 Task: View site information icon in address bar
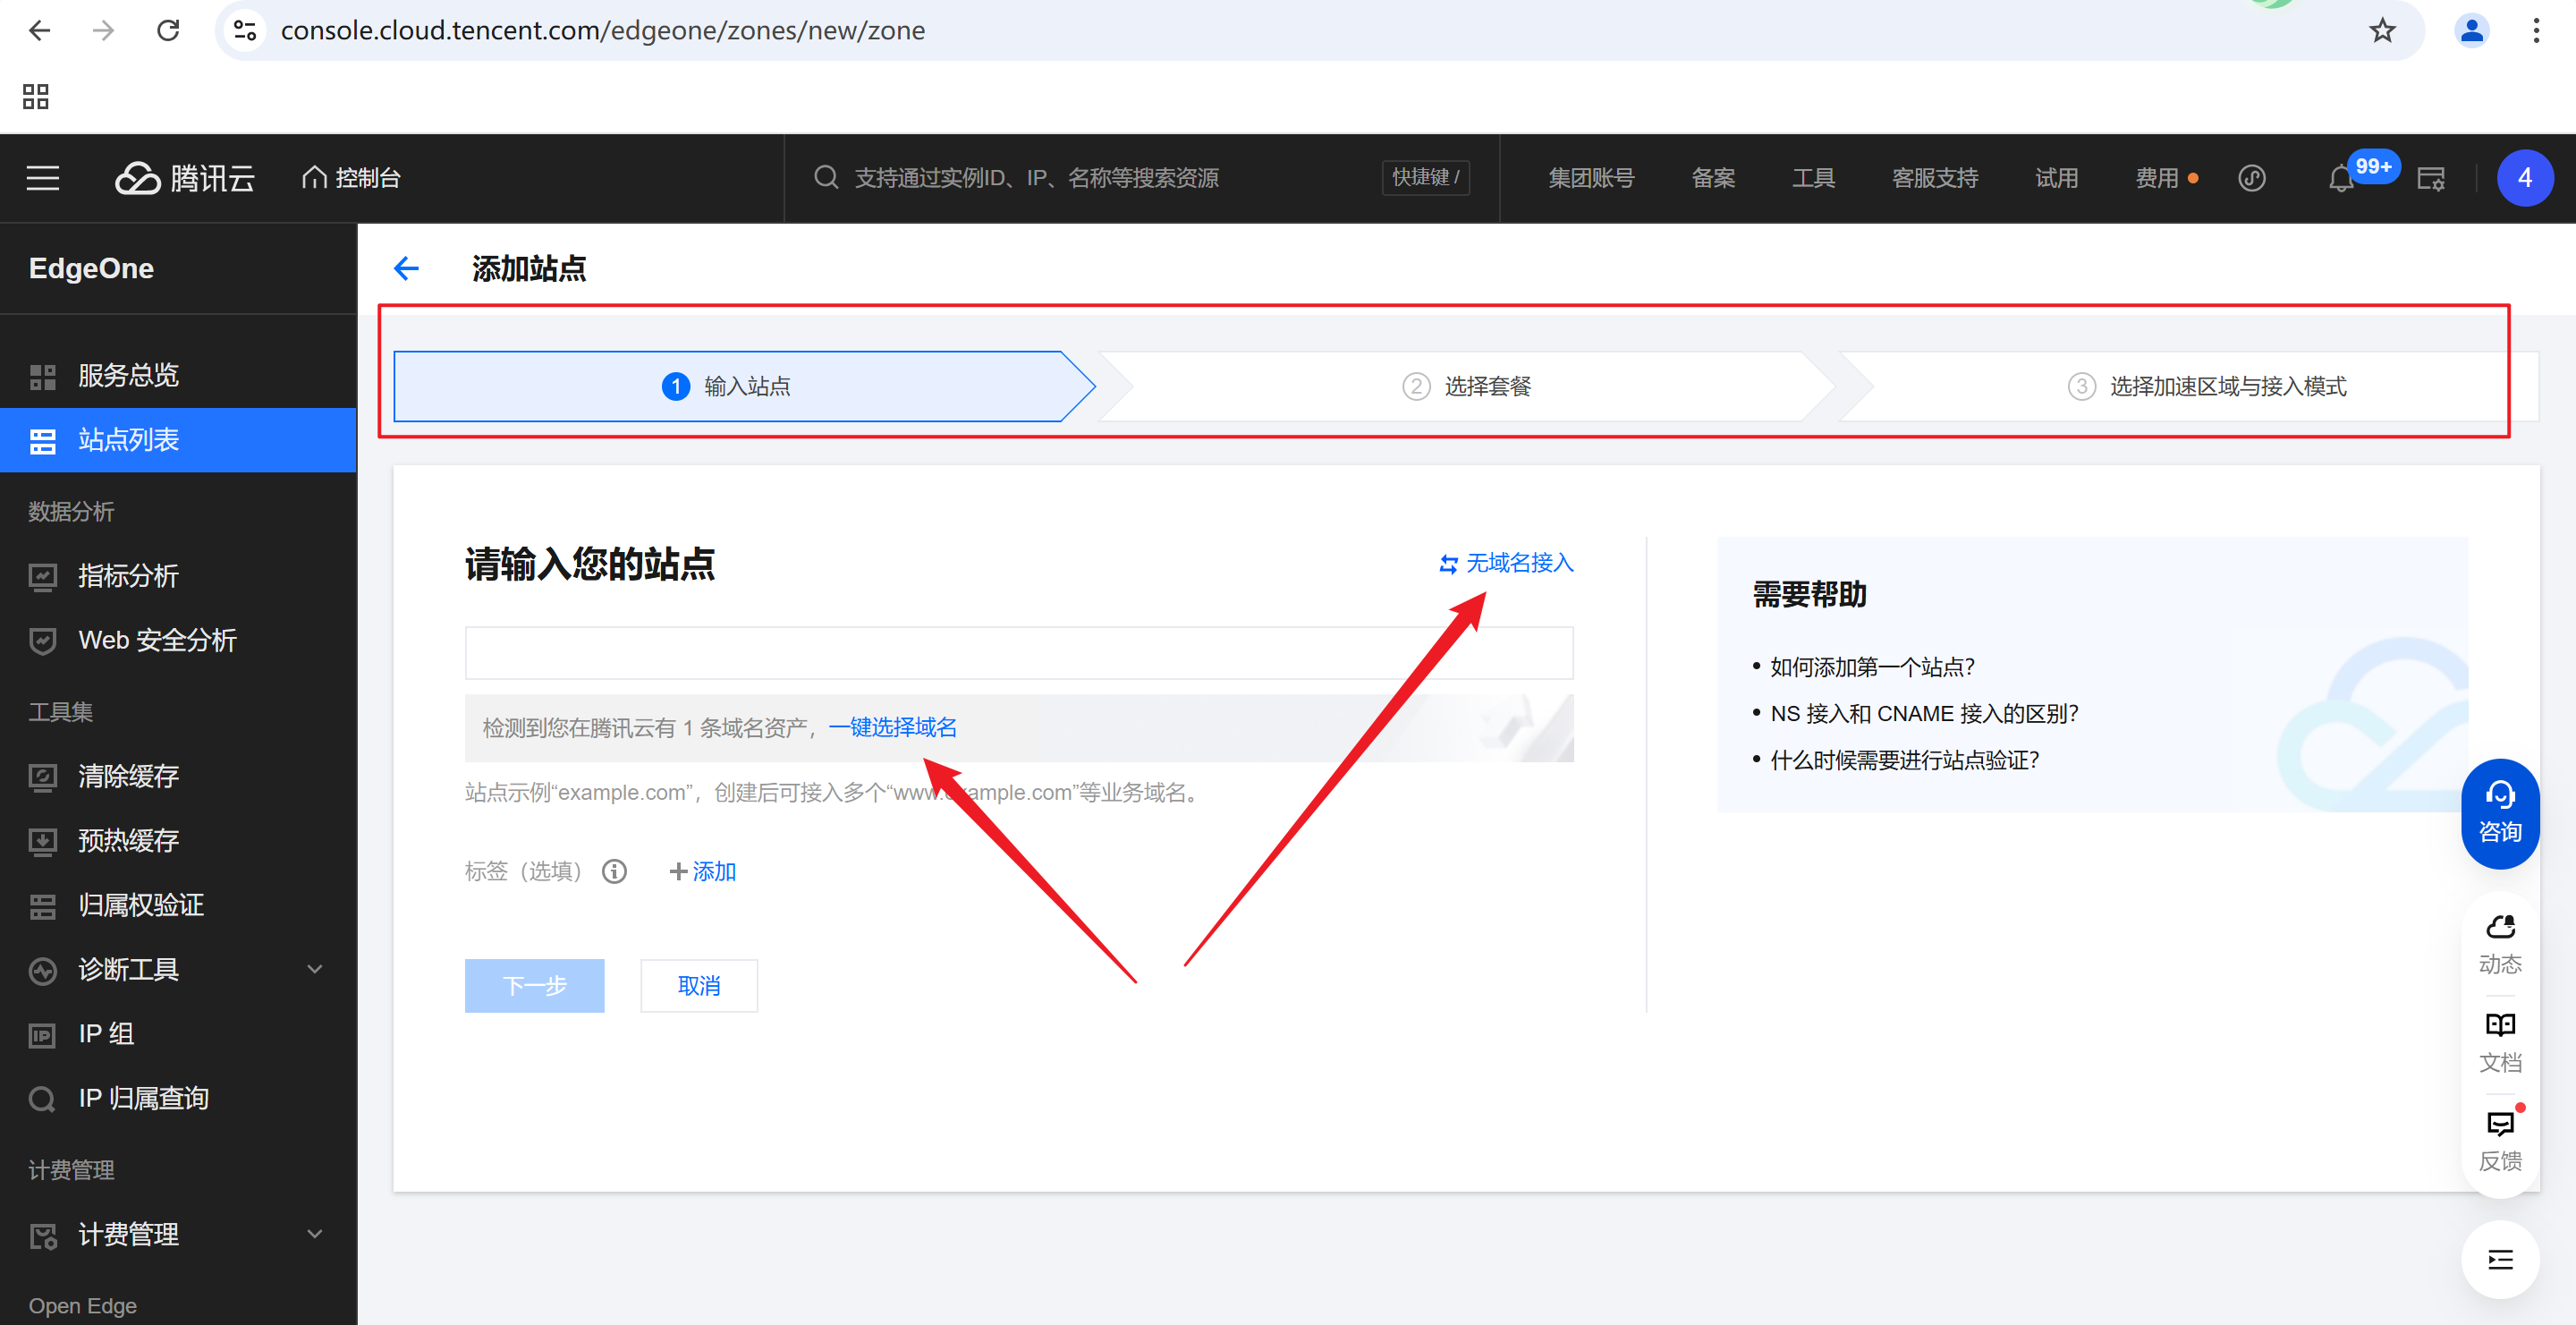[245, 31]
